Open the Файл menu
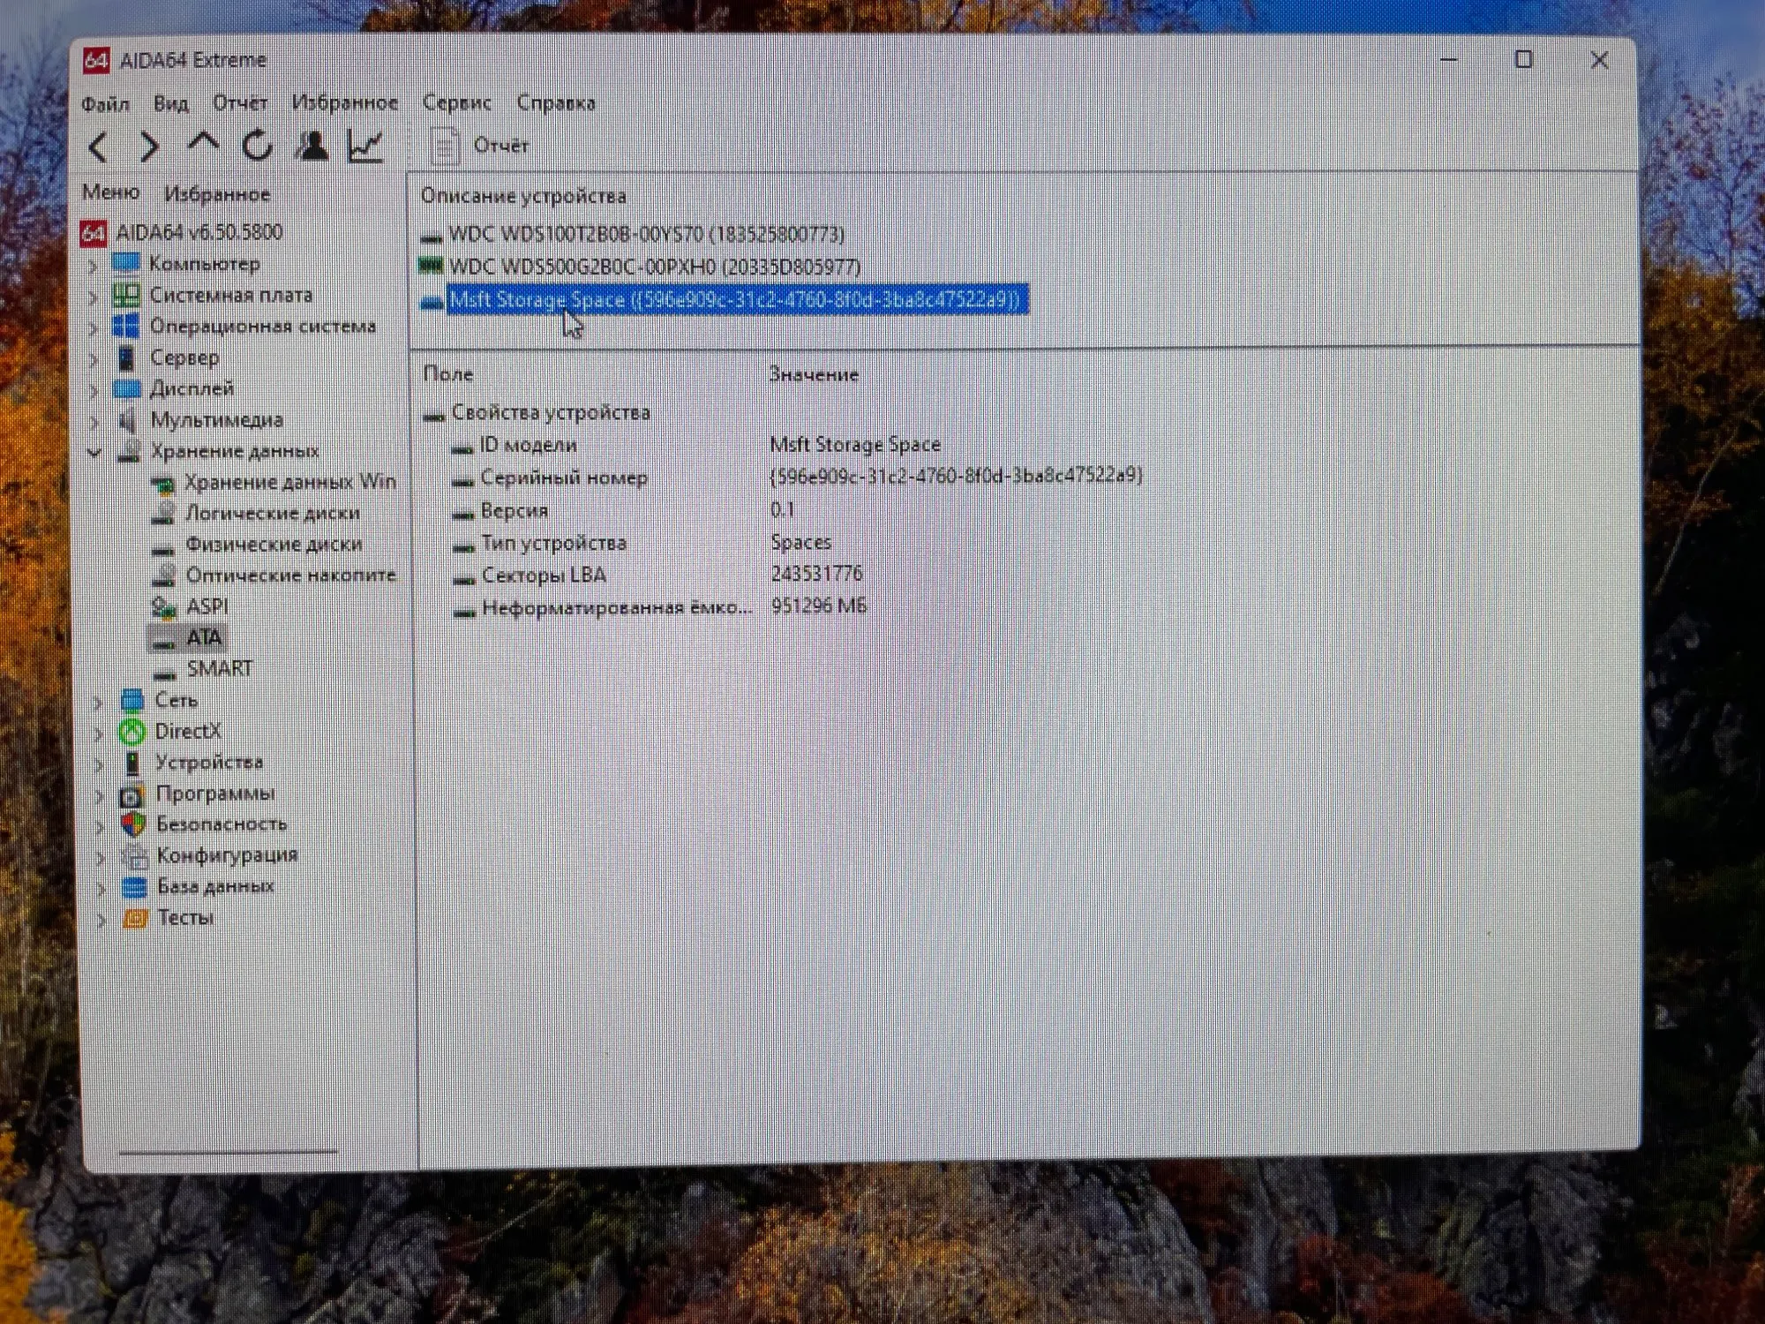The image size is (1765, 1324). click(105, 104)
